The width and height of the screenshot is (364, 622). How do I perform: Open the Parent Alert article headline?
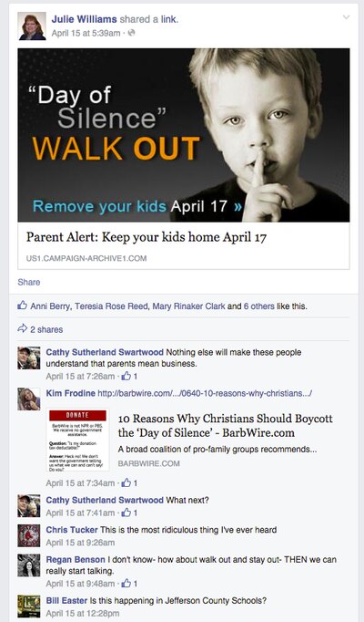pos(147,237)
